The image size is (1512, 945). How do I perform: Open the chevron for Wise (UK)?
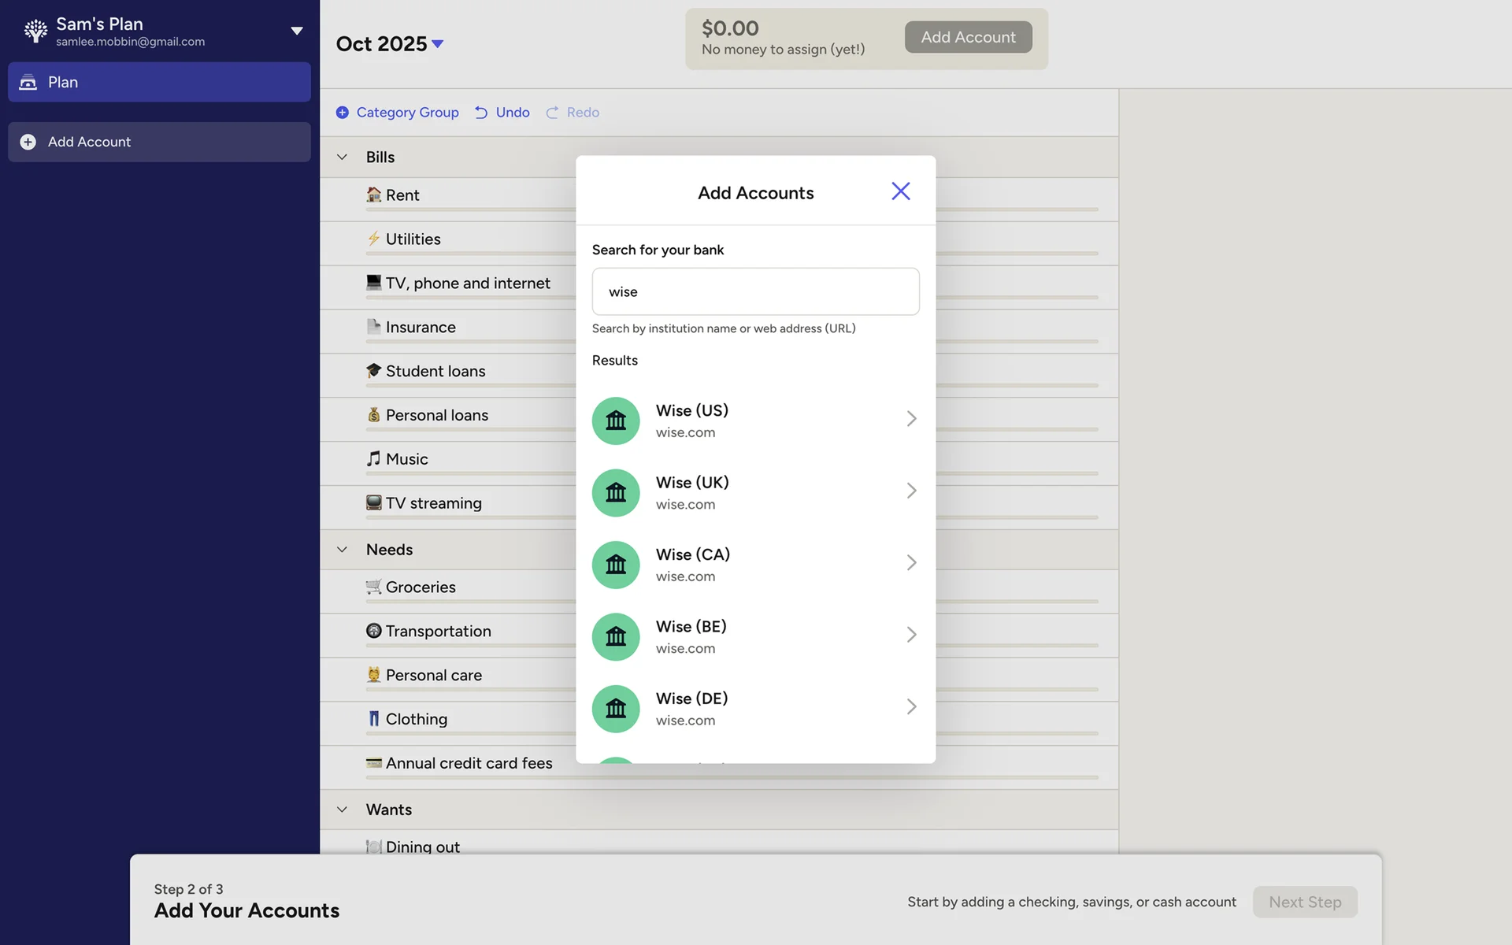tap(911, 491)
